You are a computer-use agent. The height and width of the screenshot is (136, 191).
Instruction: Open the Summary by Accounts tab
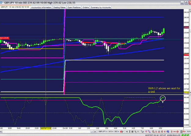coord(101,7)
